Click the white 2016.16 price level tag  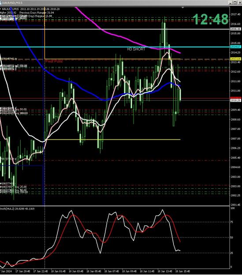point(235,29)
